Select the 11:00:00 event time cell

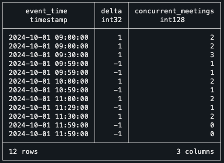[49, 99]
